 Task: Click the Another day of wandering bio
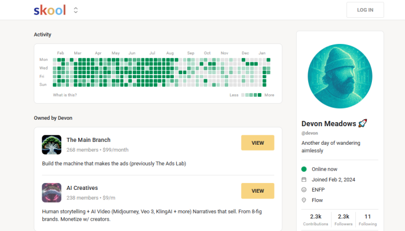331,146
